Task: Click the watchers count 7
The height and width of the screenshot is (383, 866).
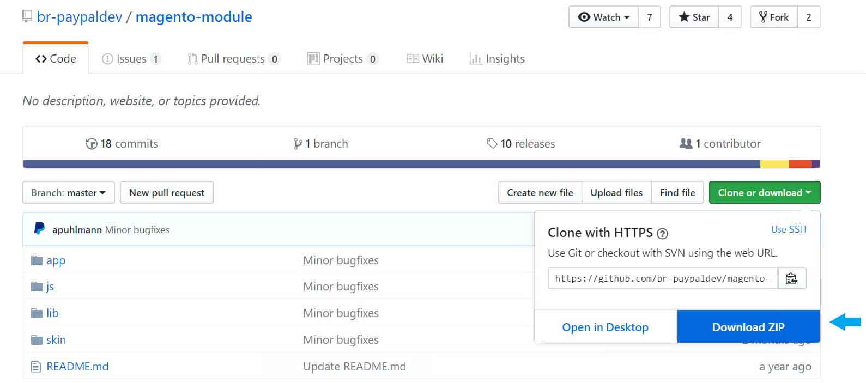Action: tap(650, 17)
